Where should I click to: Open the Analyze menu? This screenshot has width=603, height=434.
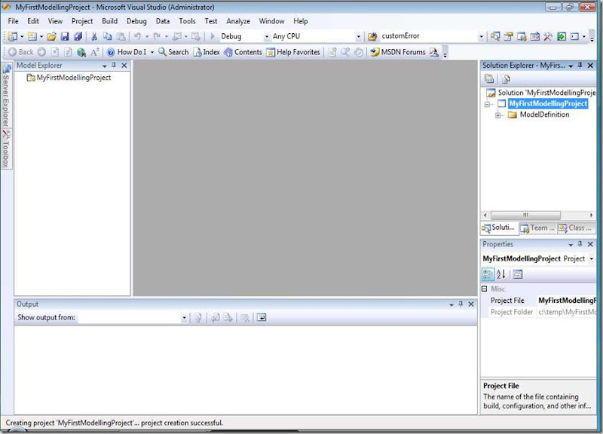click(238, 21)
